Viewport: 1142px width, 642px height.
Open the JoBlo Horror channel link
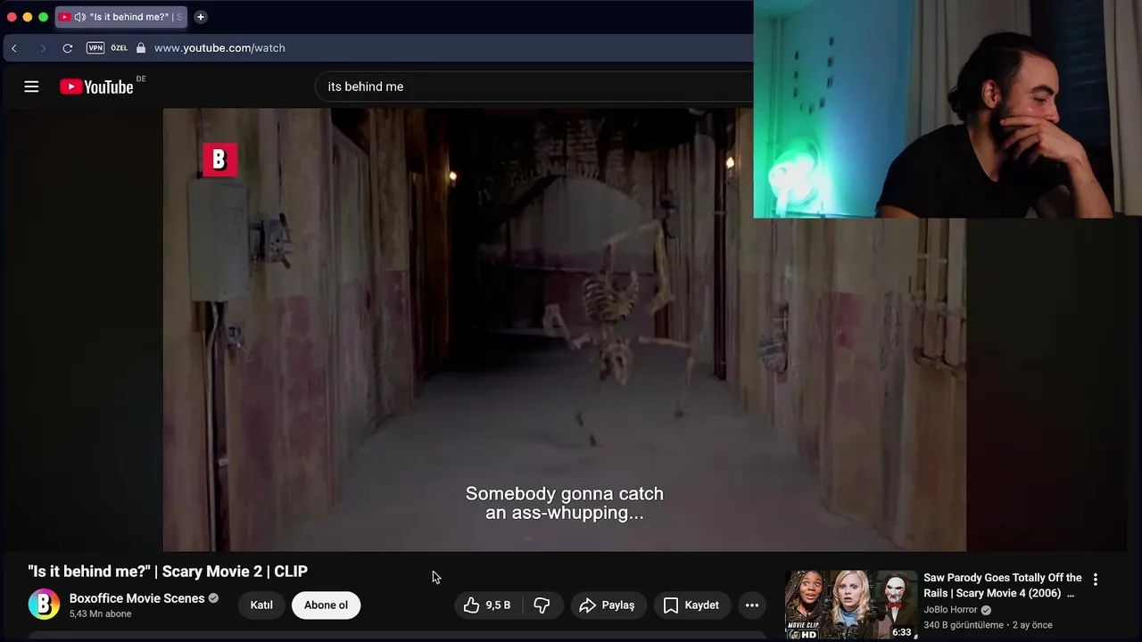point(950,610)
